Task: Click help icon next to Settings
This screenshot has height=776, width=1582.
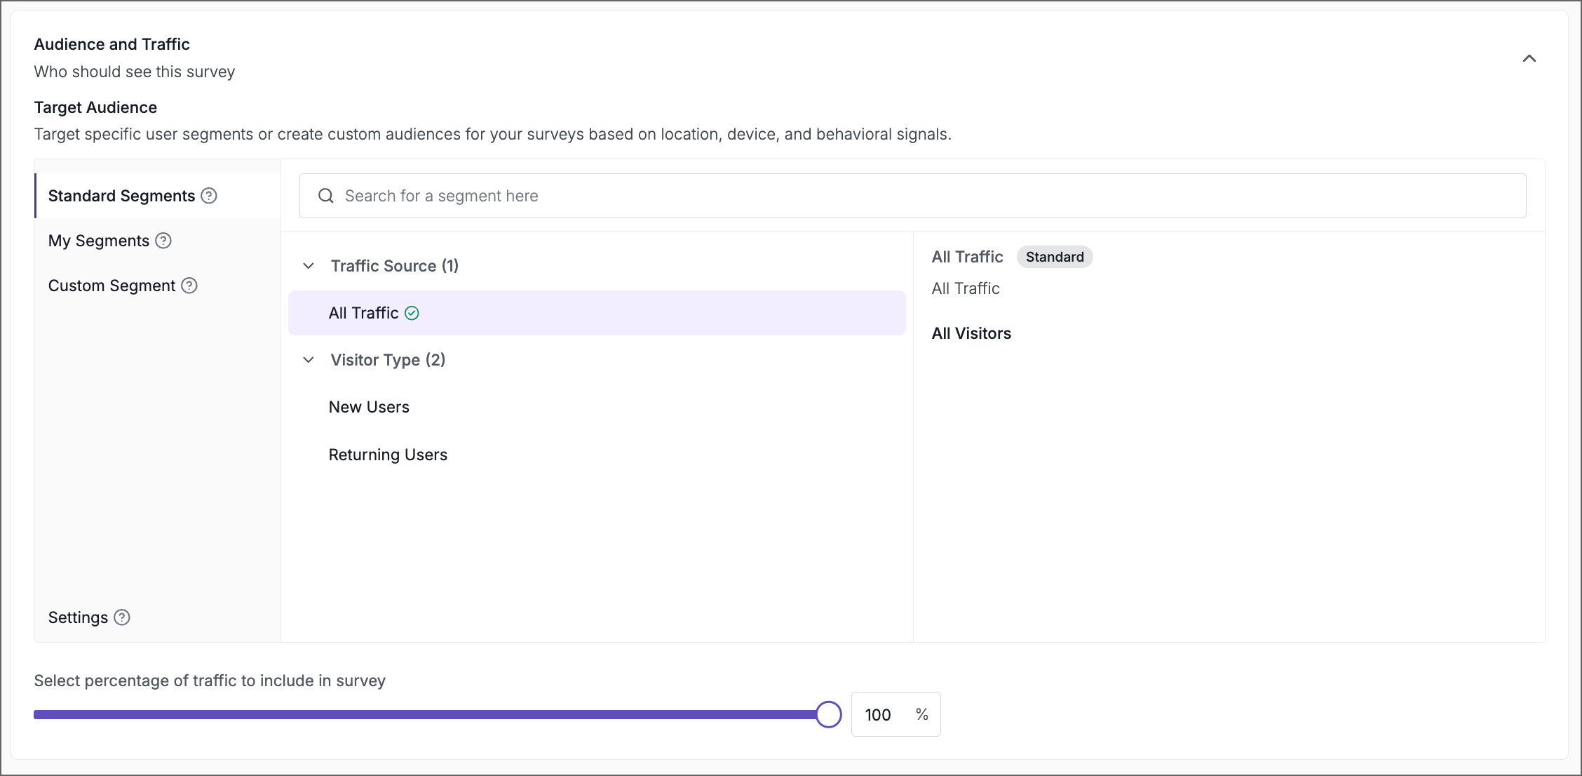Action: pos(122,617)
